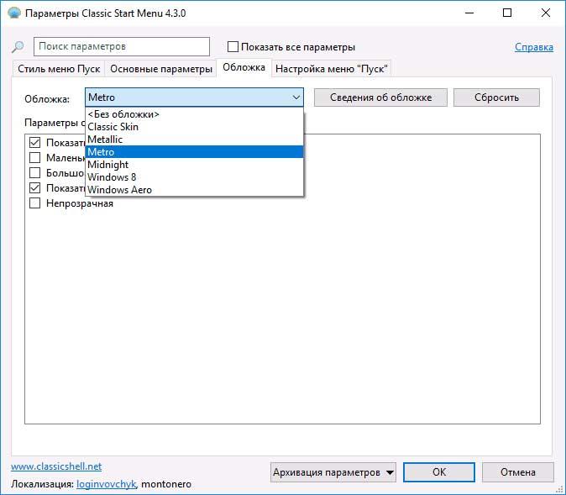Switch to Основные параметры tab
This screenshot has height=495, width=566.
[161, 69]
